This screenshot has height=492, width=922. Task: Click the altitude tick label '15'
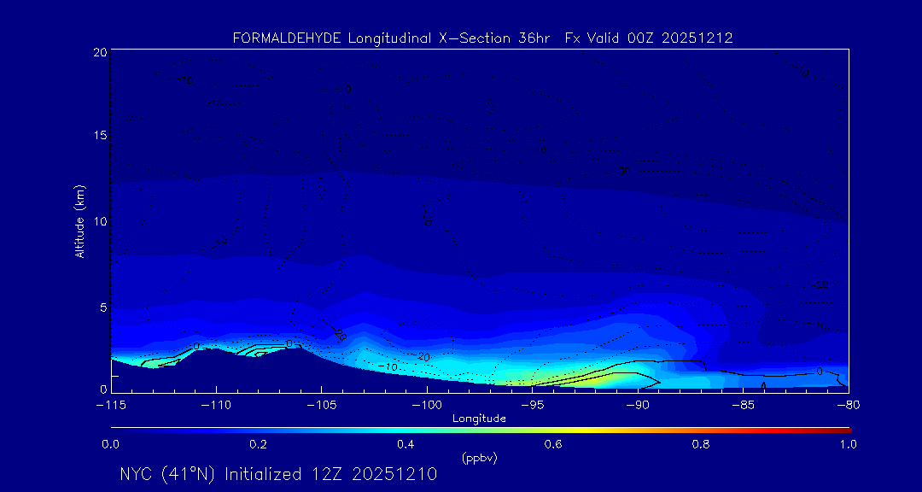point(99,135)
